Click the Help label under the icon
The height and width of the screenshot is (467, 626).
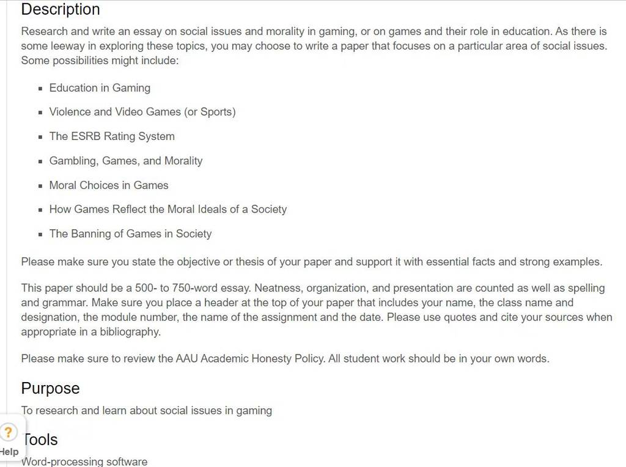9,452
